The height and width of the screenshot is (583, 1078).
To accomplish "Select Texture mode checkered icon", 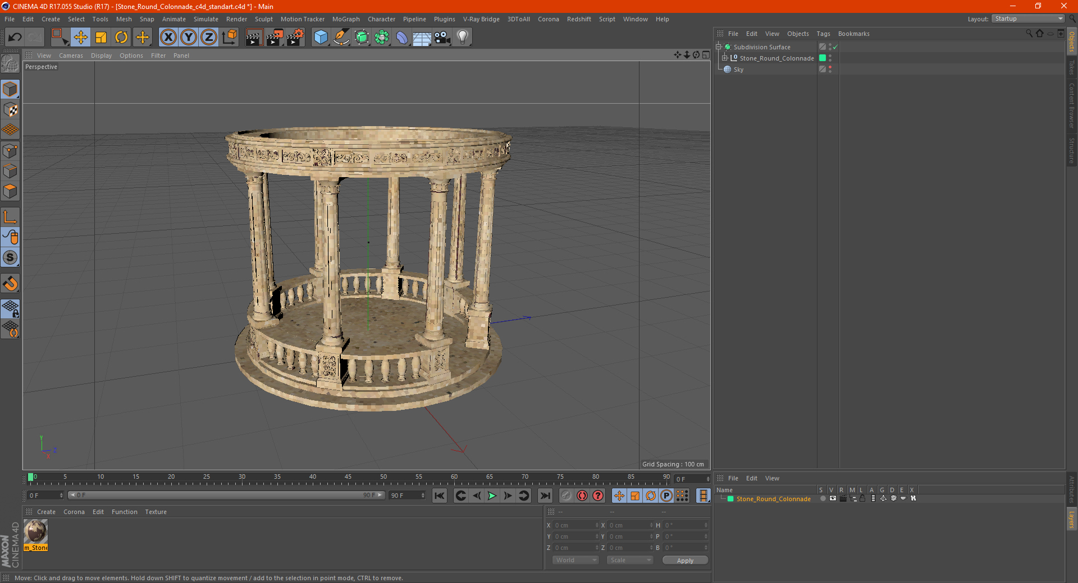I will 10,110.
